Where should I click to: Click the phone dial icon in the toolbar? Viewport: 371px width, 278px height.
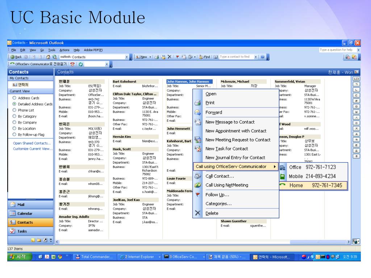click(190, 57)
